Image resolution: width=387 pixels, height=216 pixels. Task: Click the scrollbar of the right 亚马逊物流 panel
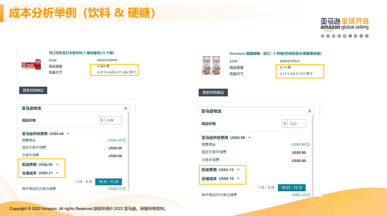click(313, 155)
